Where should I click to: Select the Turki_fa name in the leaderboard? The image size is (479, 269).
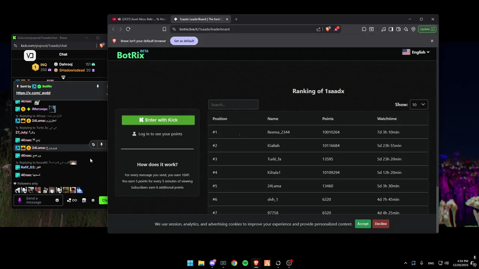(274, 159)
